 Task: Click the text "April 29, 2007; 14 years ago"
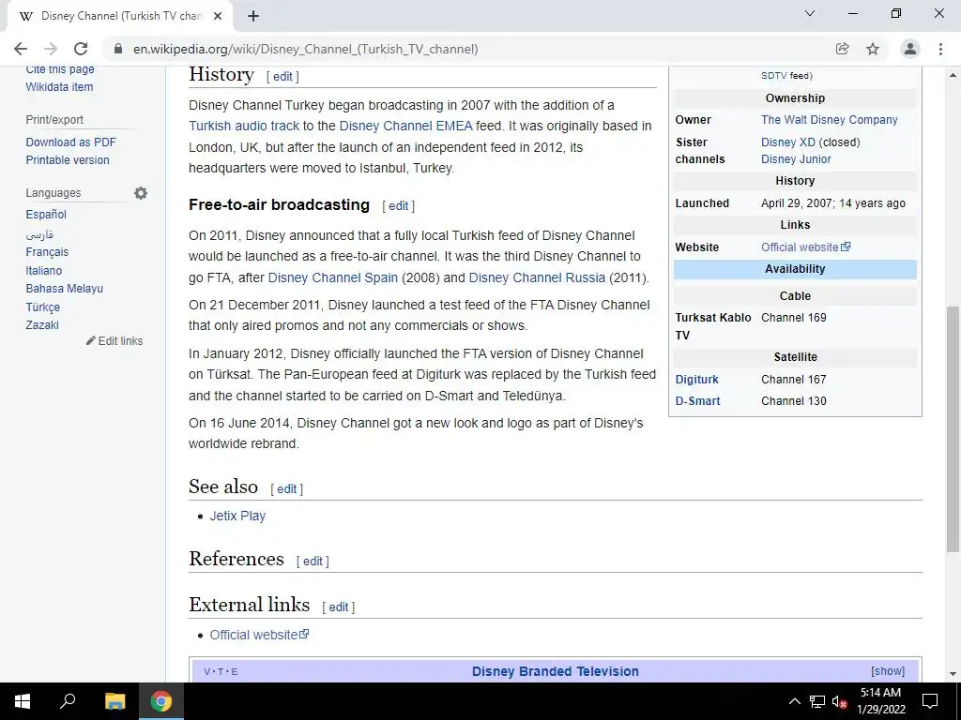[833, 203]
